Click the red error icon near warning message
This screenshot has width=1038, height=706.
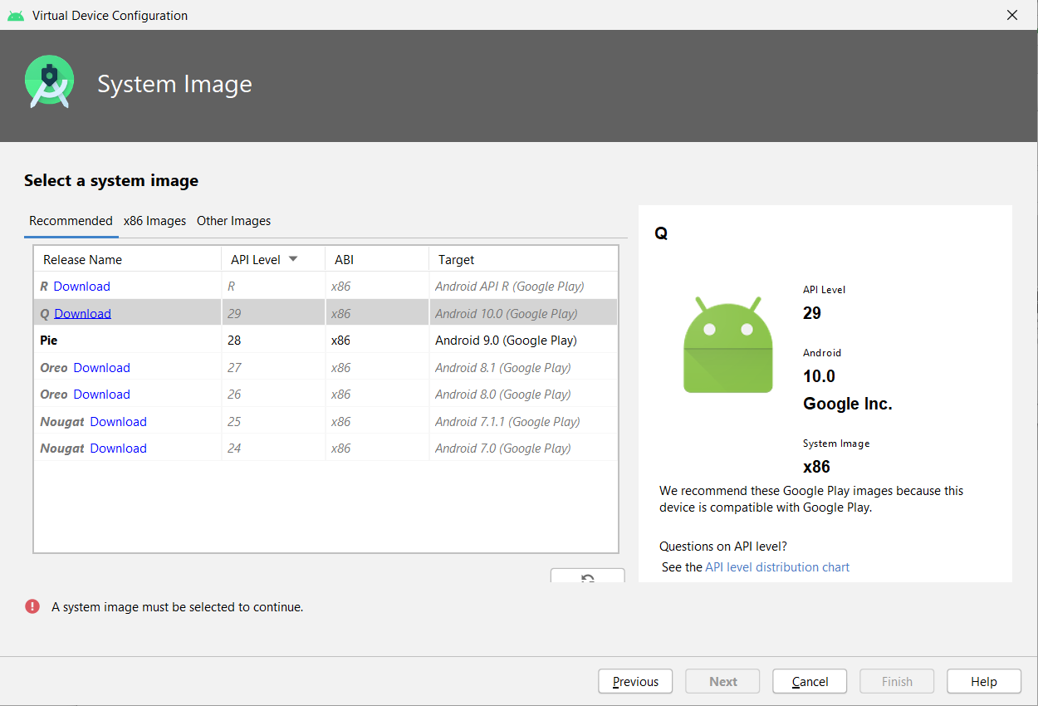(32, 606)
